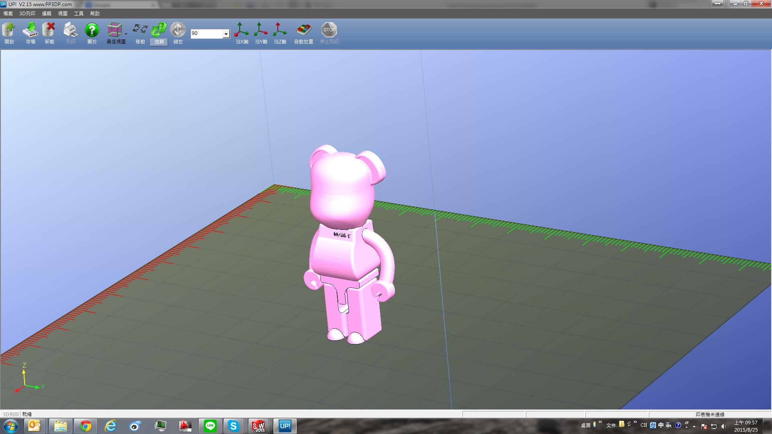The height and width of the screenshot is (434, 772).
Task: Click the 卸載 (Unload) model icon
Action: coord(49,30)
